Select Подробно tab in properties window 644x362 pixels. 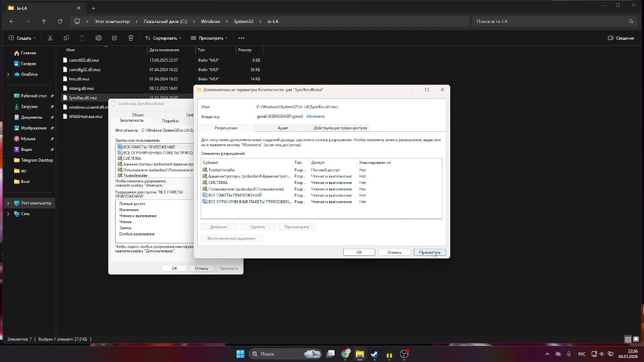click(171, 121)
